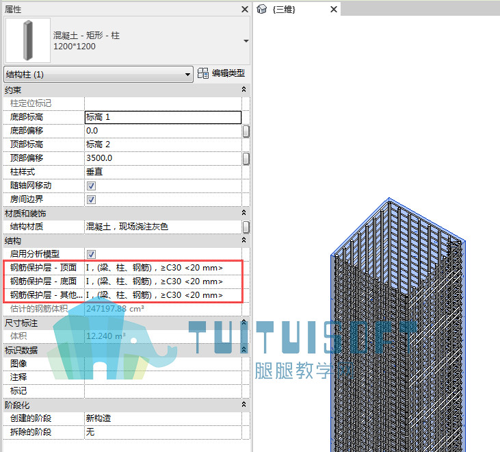Collapse the 约束 section

[244, 90]
